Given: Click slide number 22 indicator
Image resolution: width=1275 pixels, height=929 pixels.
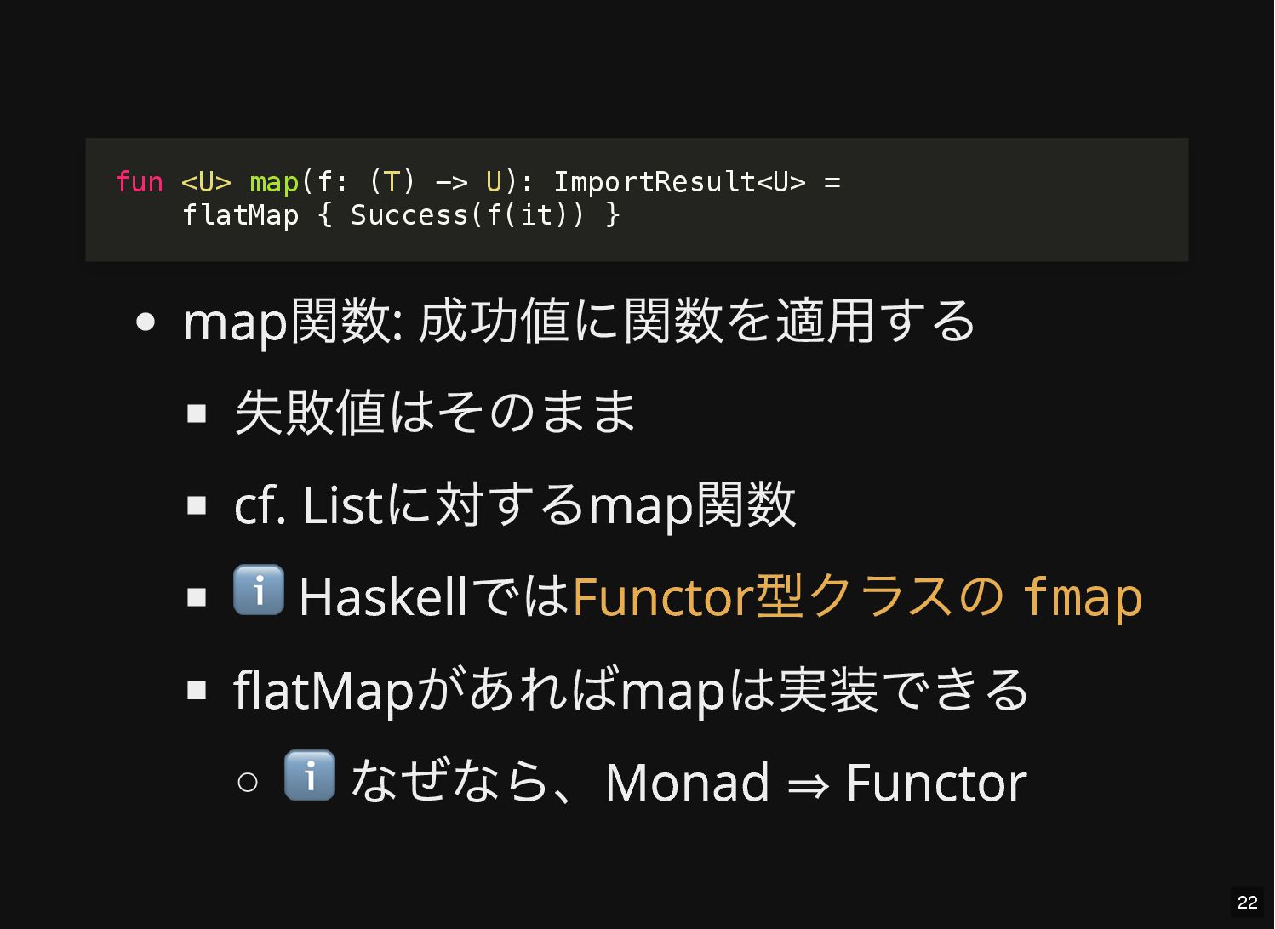Looking at the screenshot, I should [1248, 903].
